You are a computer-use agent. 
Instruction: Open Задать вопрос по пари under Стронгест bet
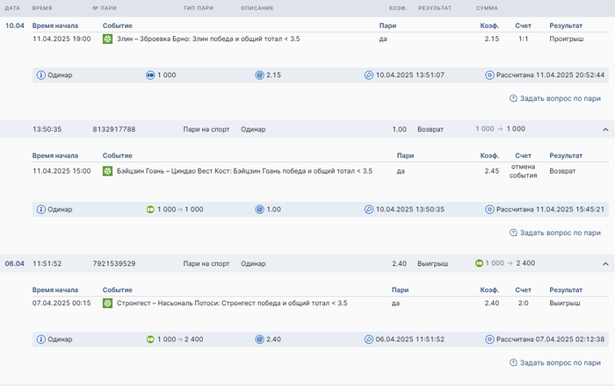click(x=555, y=362)
